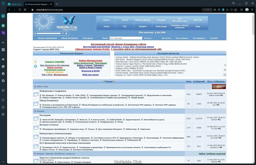Open Набор Модераторов link
Image resolution: width=256 pixels, height=165 pixels.
tap(90, 61)
